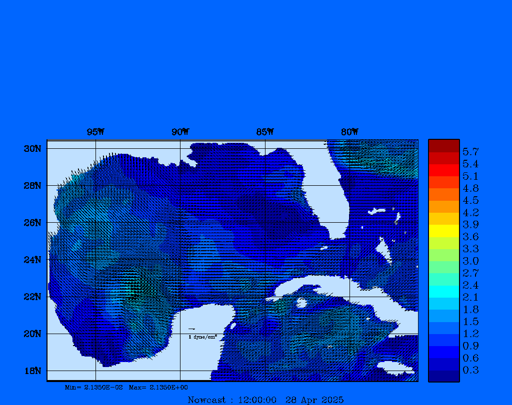Click the 30N latitude label
This screenshot has width=512, height=405.
click(32, 149)
